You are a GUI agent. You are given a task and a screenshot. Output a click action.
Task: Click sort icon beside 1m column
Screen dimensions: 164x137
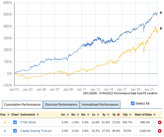click(68, 115)
